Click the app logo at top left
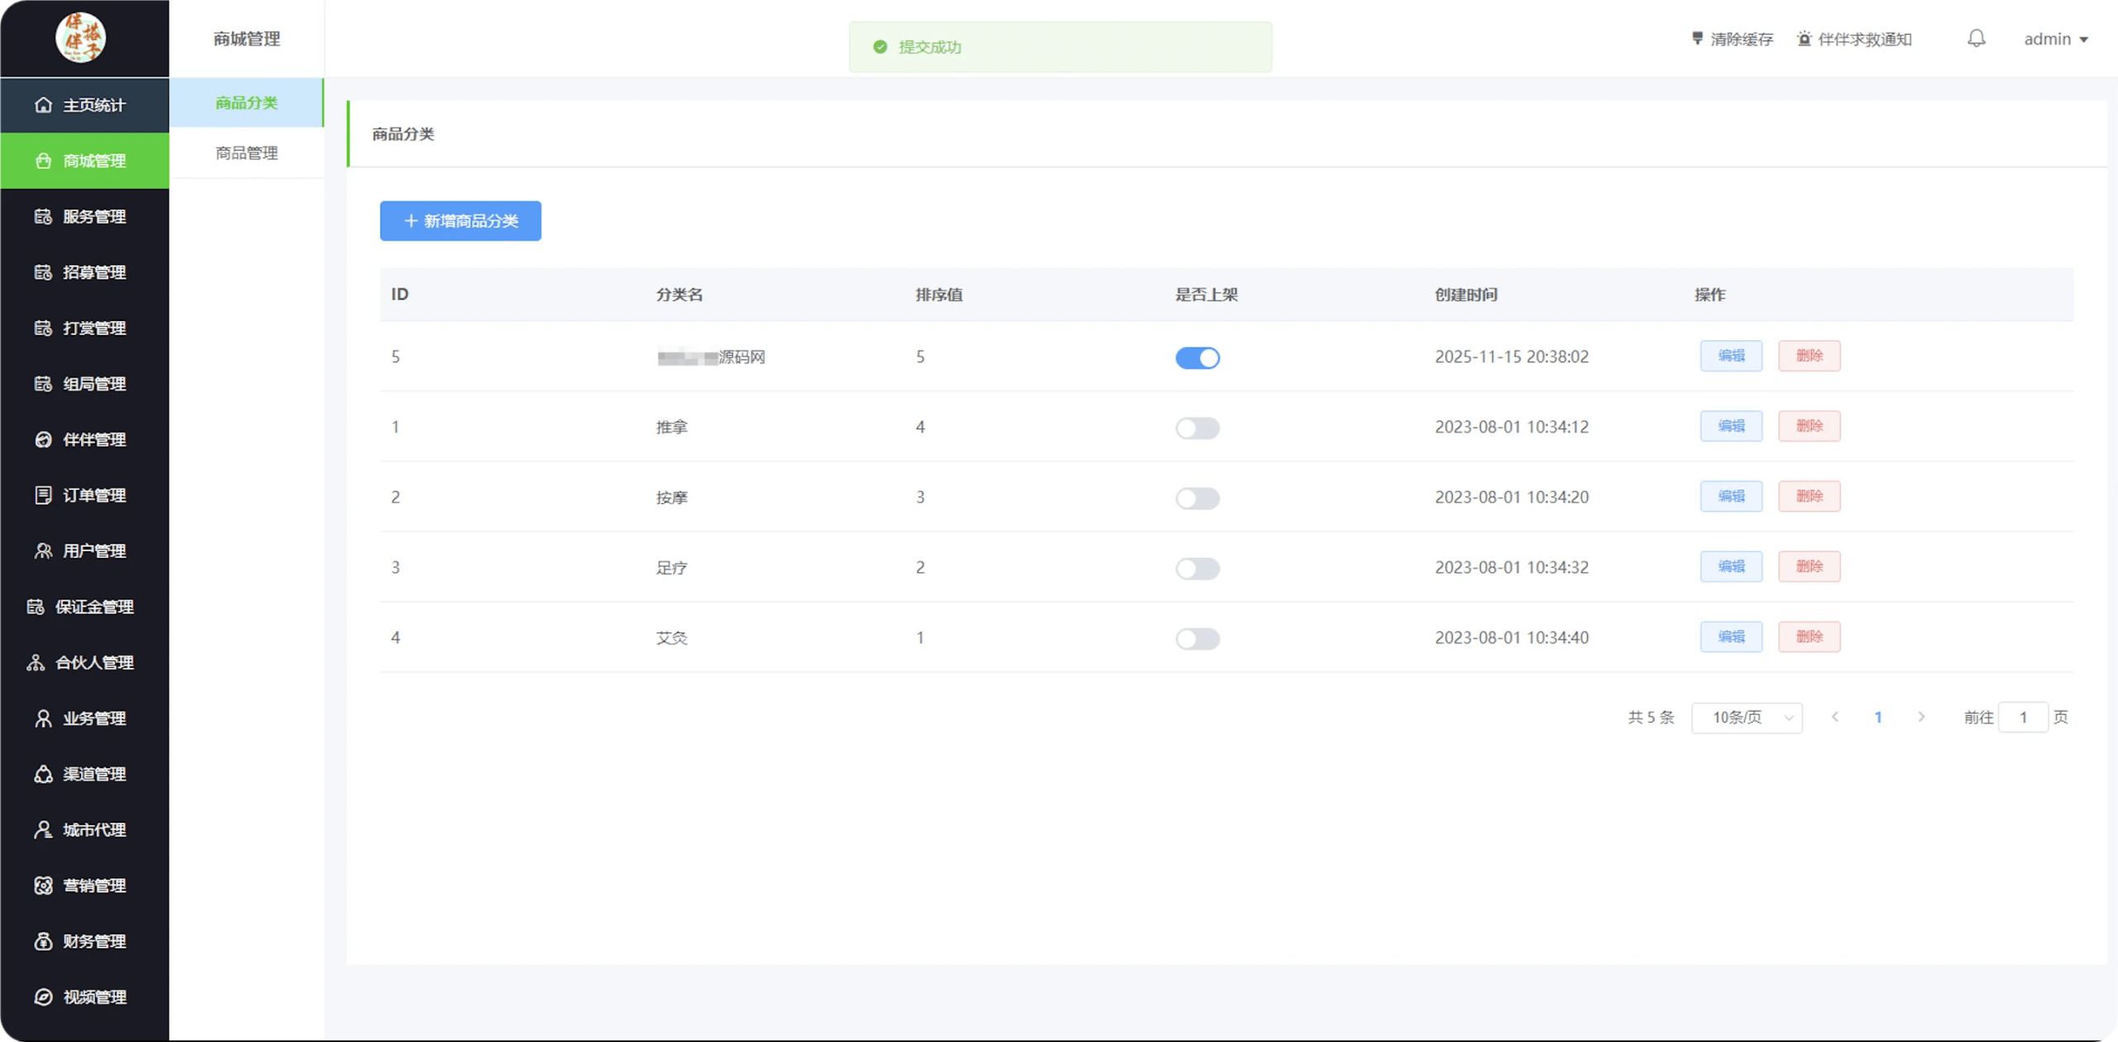Viewport: 2118px width, 1042px height. pos(80,38)
